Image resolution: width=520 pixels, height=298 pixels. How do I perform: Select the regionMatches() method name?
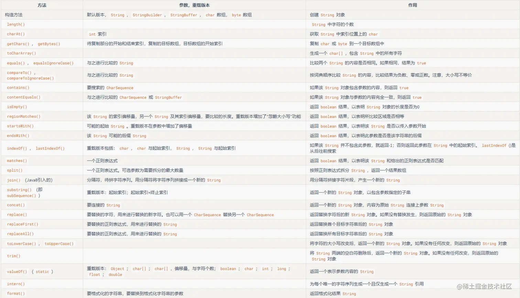tap(24, 116)
